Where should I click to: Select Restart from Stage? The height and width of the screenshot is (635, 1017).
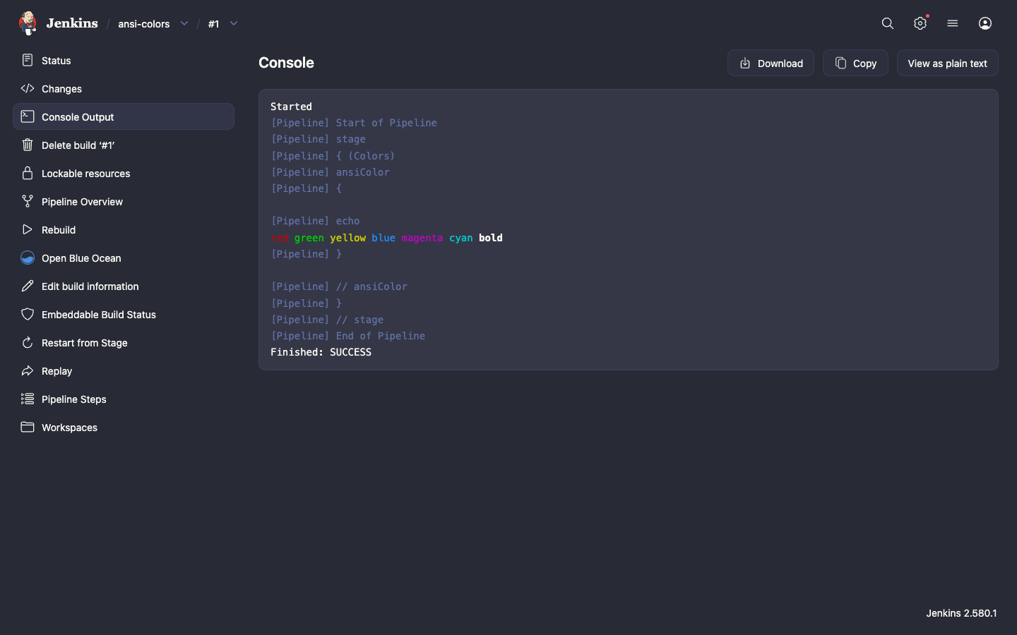click(x=124, y=342)
